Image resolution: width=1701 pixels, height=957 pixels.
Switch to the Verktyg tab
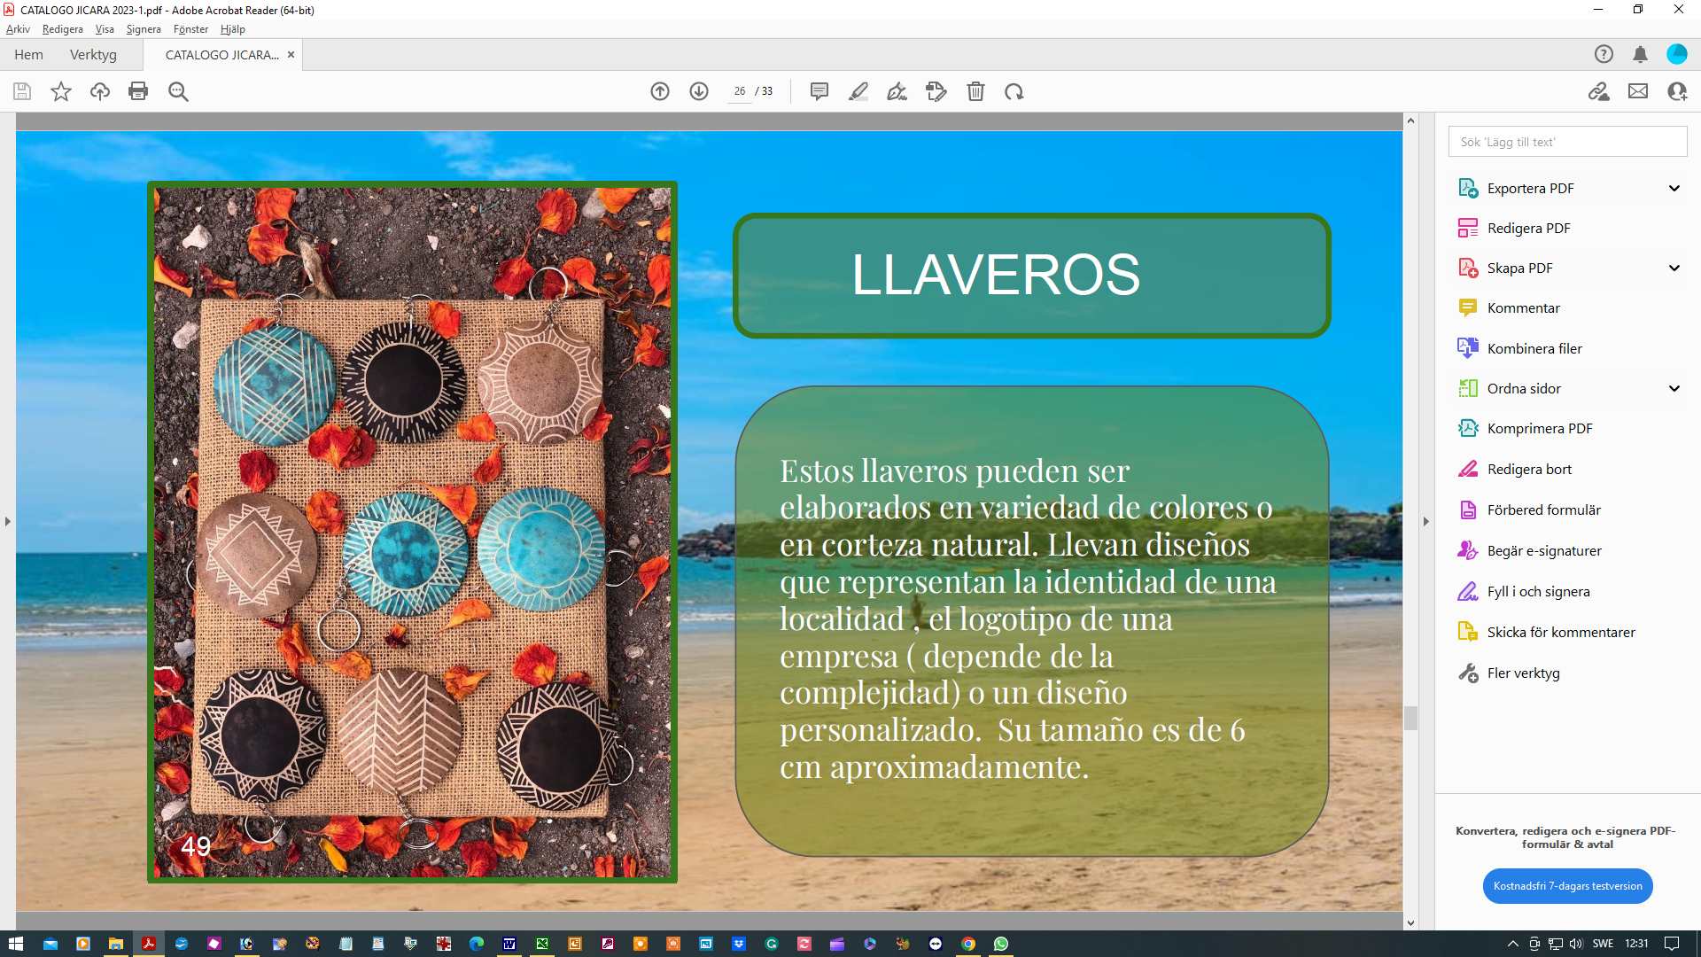[93, 54]
